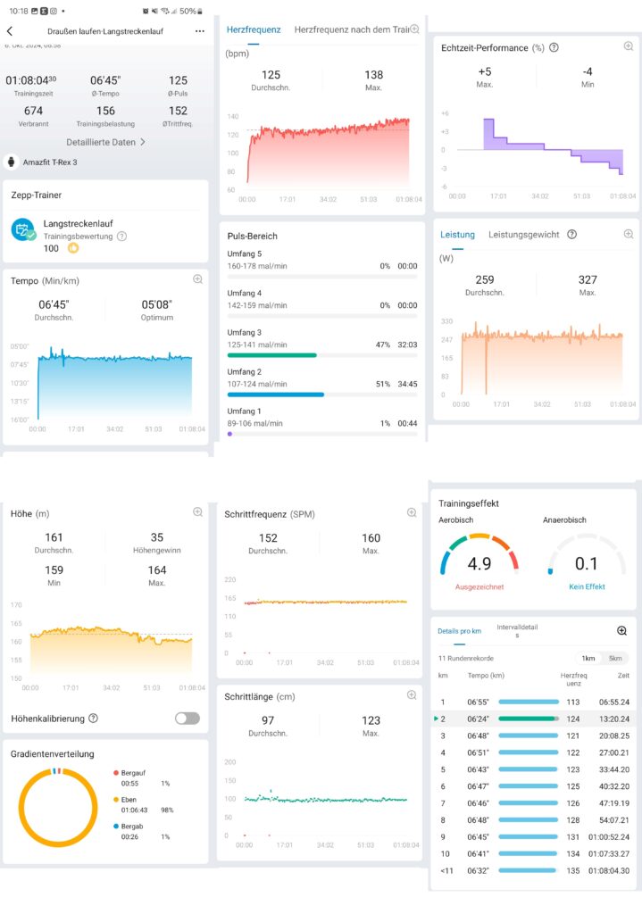Open the Leistungsgewicht tab
Viewport: 642px width, 914px height.
523,235
